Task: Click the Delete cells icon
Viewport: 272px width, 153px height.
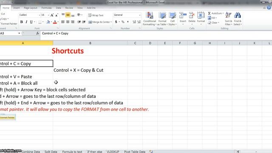Action: pos(192,15)
